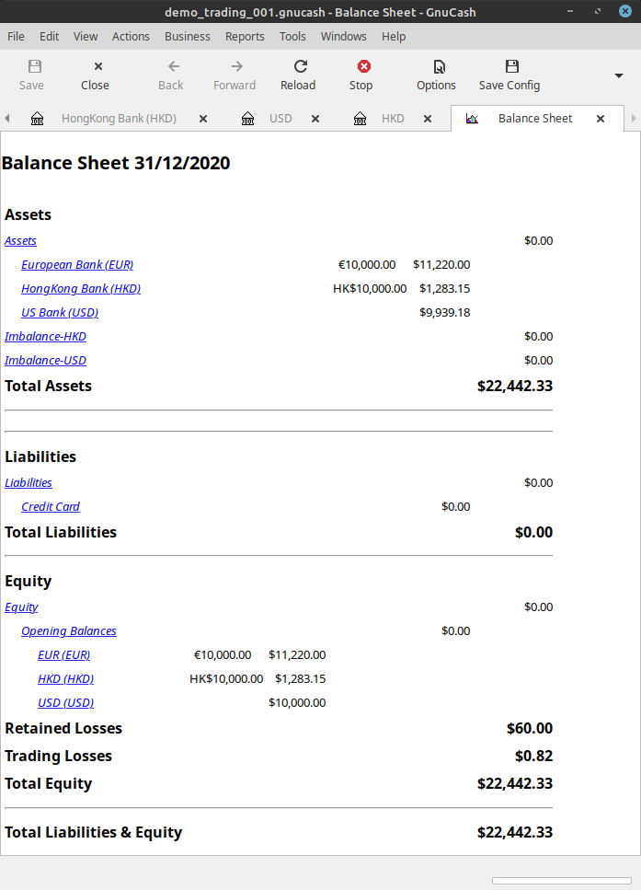
Task: Click the Imbalance-HKD account link
Action: pyautogui.click(x=45, y=337)
